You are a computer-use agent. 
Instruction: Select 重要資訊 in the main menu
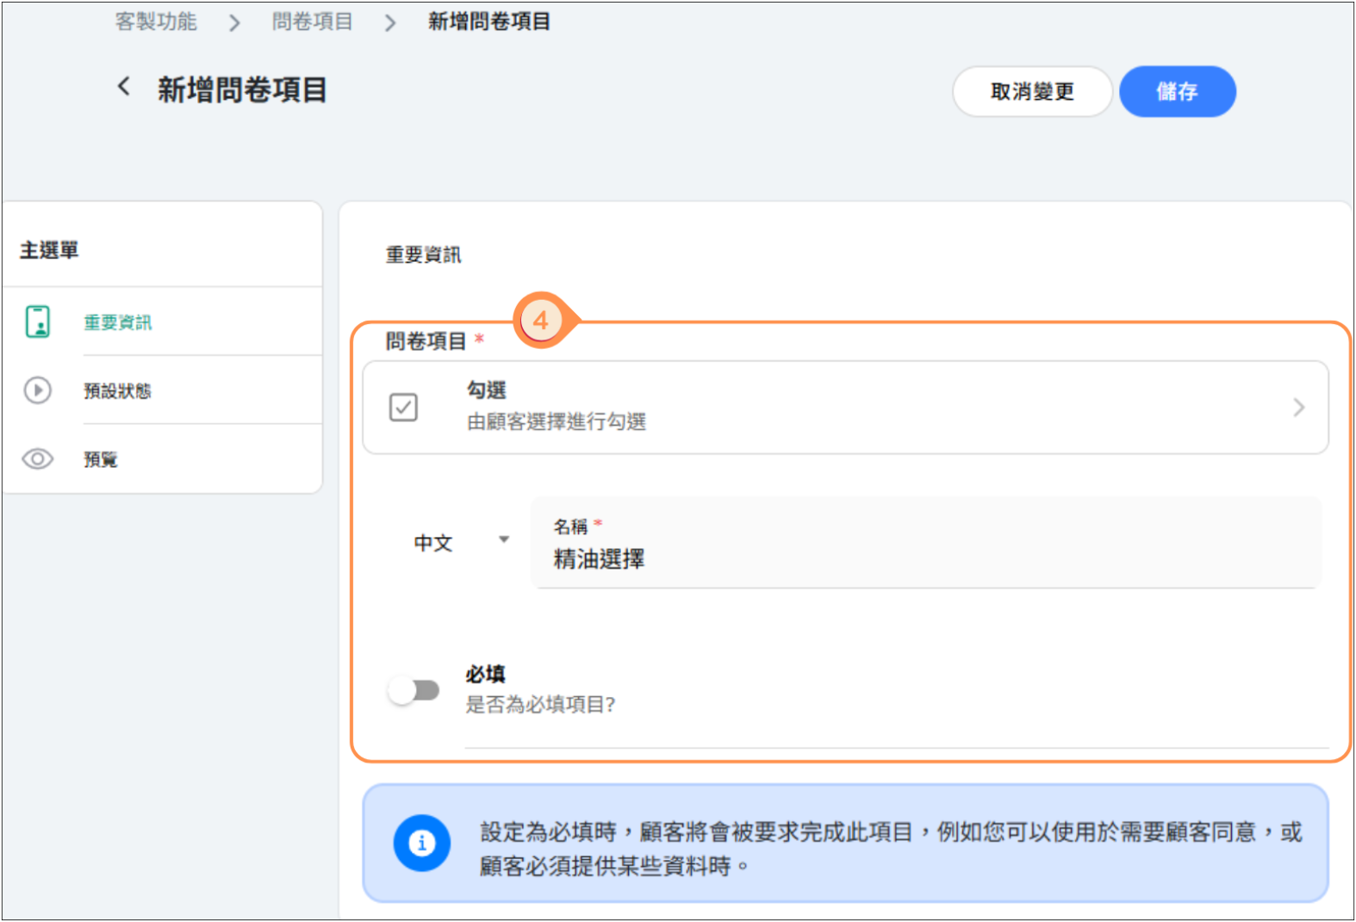(x=118, y=322)
